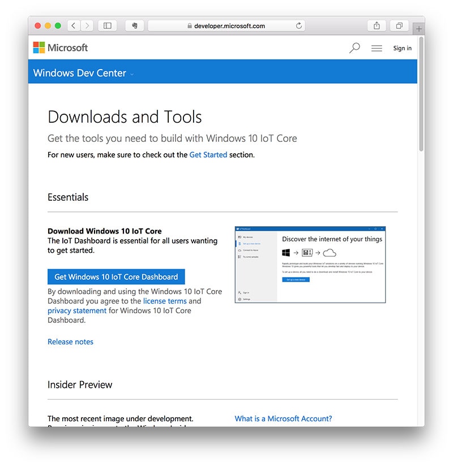The width and height of the screenshot is (453, 467).
Task: Open search with the magnifier icon
Action: click(x=354, y=49)
